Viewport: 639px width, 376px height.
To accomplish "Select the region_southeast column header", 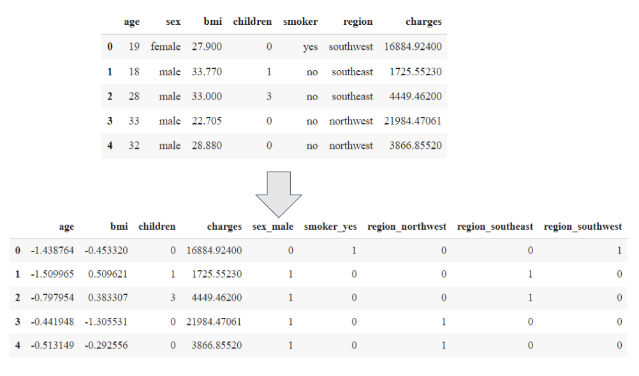I will point(495,227).
